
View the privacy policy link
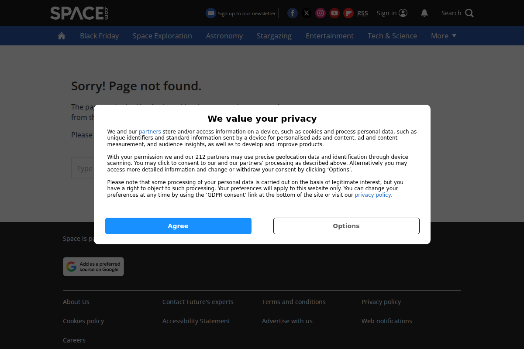coord(372,195)
